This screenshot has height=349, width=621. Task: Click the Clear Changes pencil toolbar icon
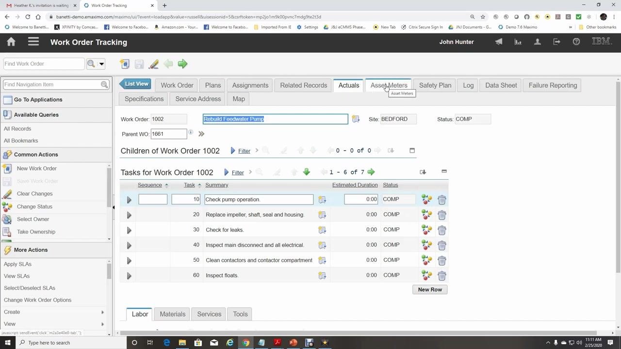click(154, 64)
